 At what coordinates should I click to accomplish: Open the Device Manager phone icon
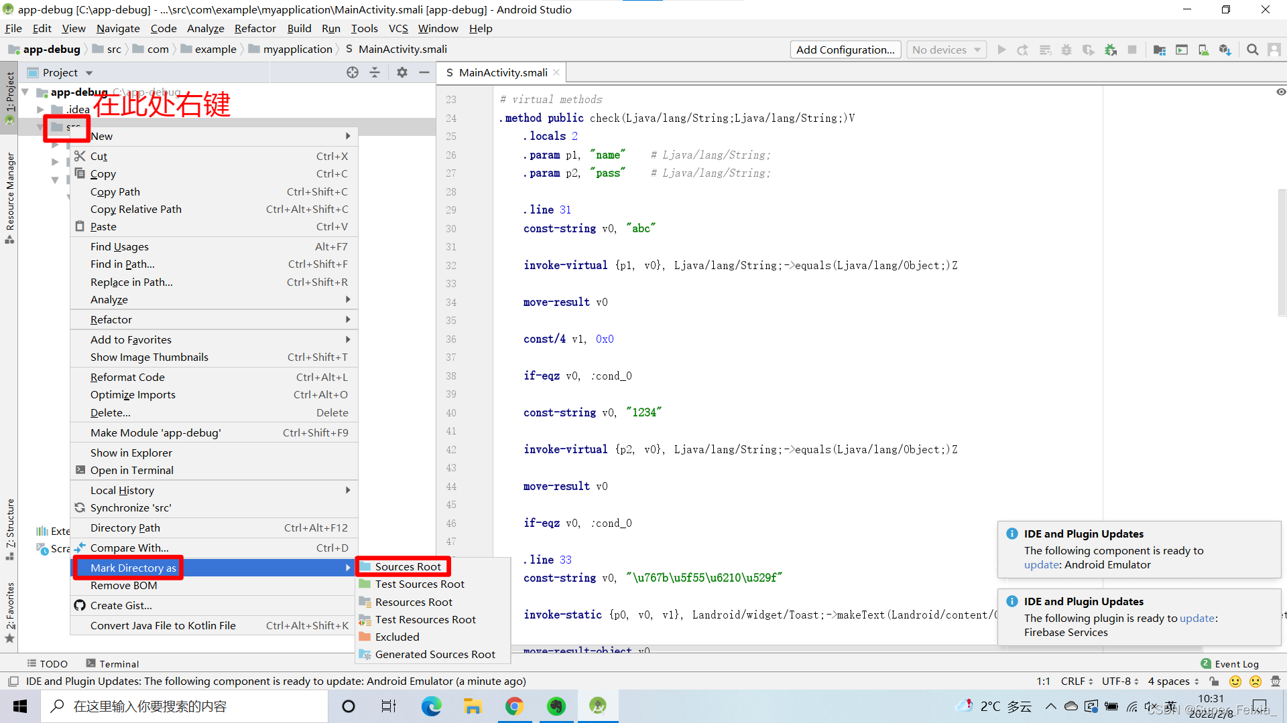pos(1203,50)
